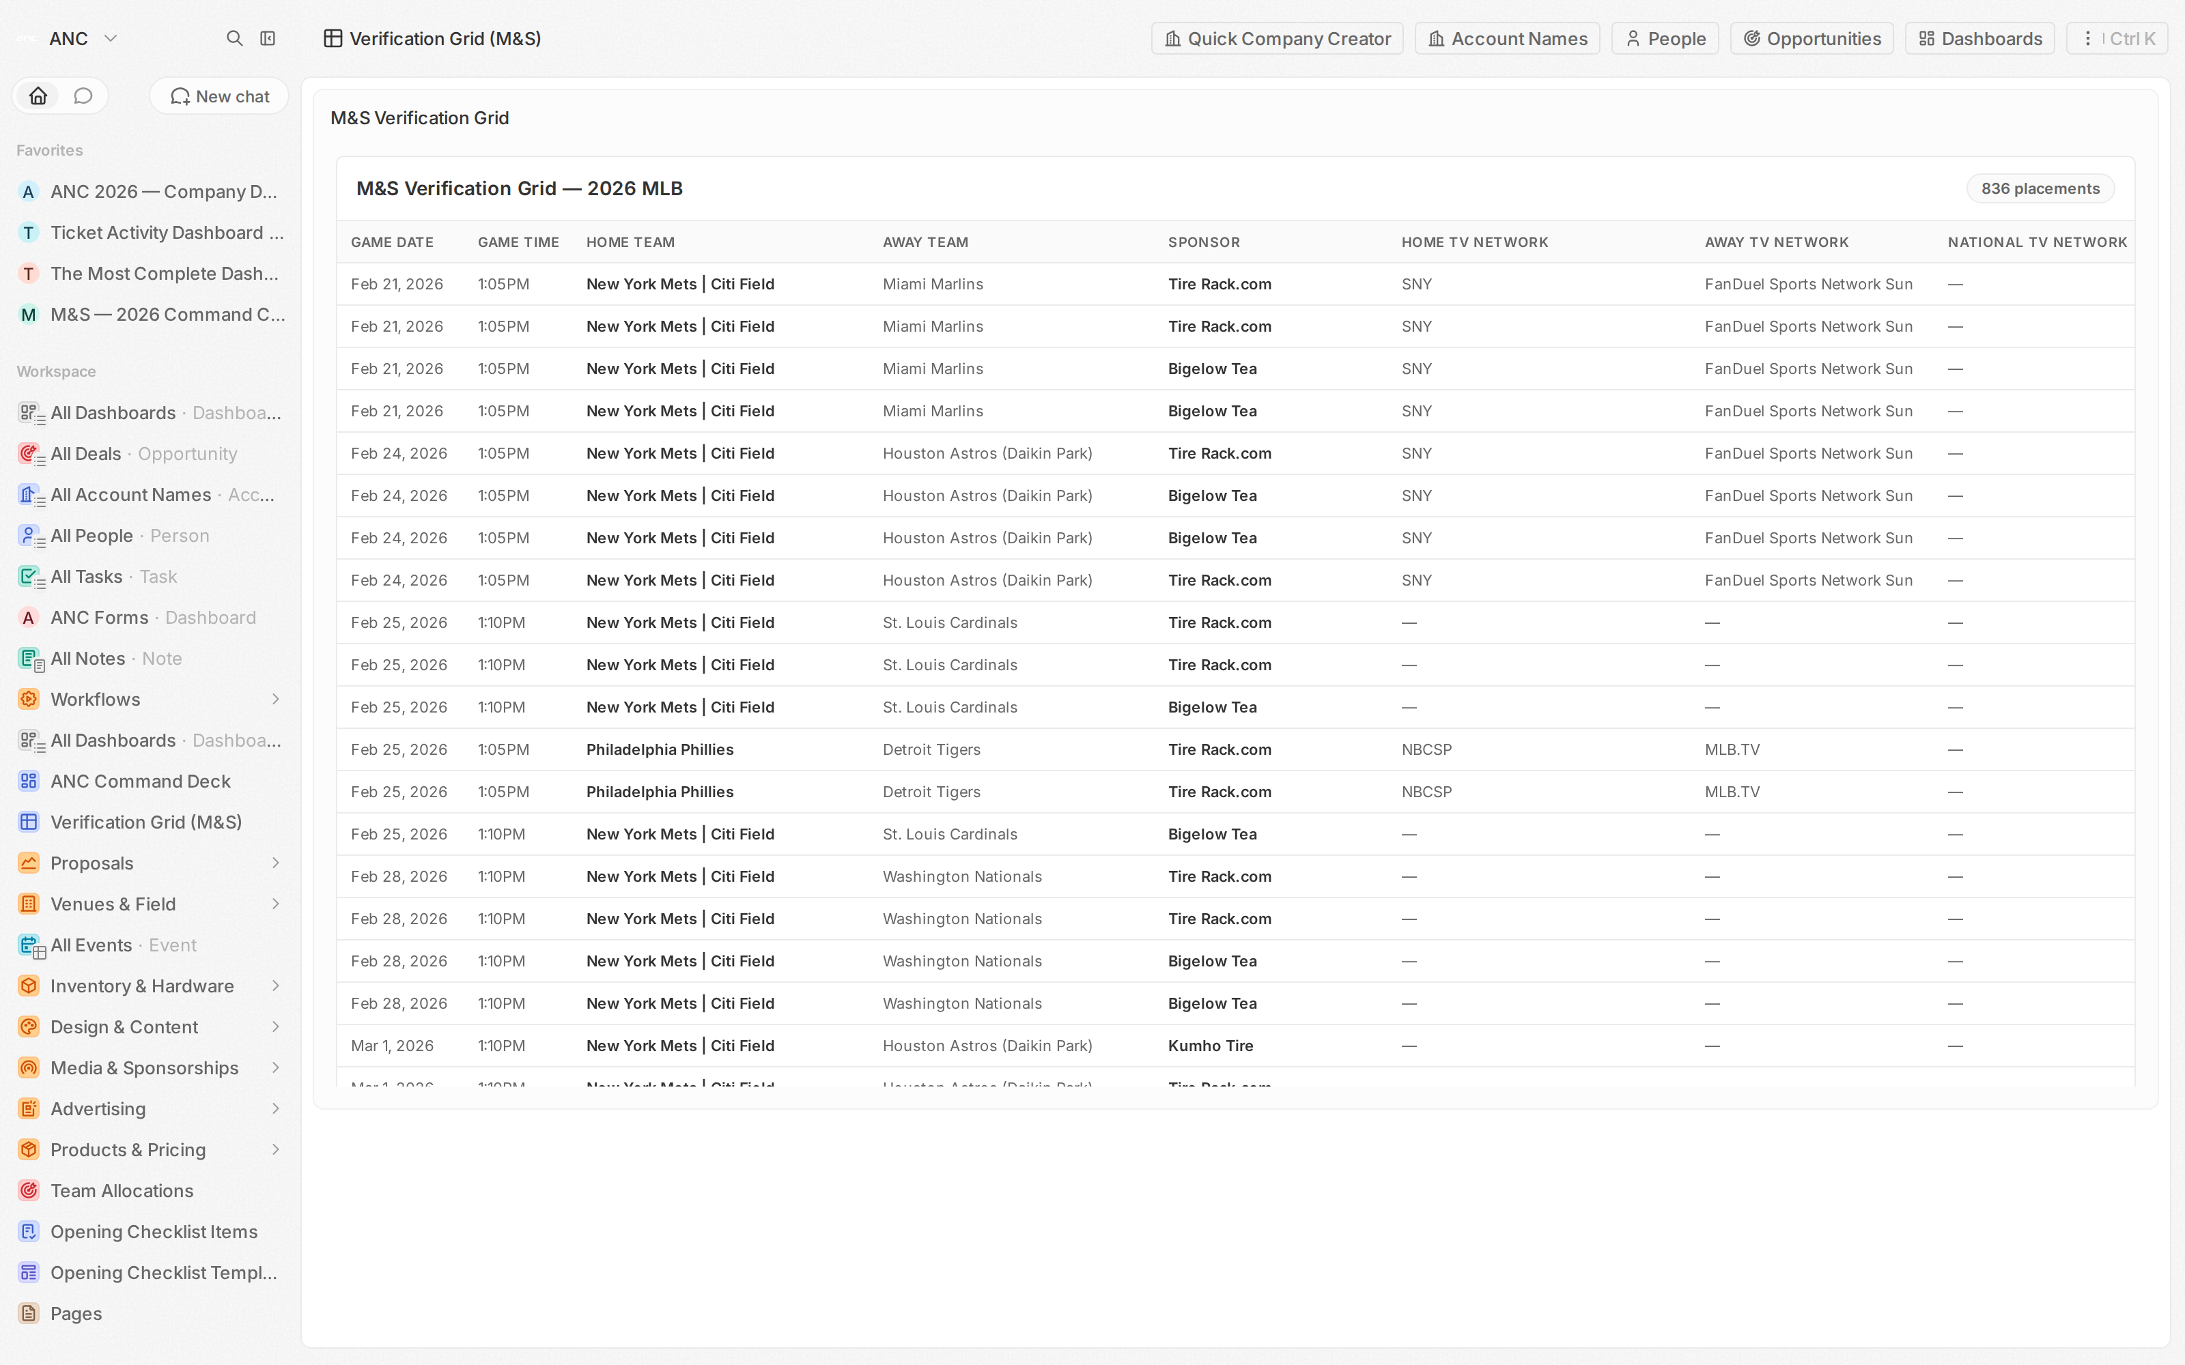Click the first Philadelphia Phillies home team cell
This screenshot has height=1365, width=2185.
(x=659, y=749)
